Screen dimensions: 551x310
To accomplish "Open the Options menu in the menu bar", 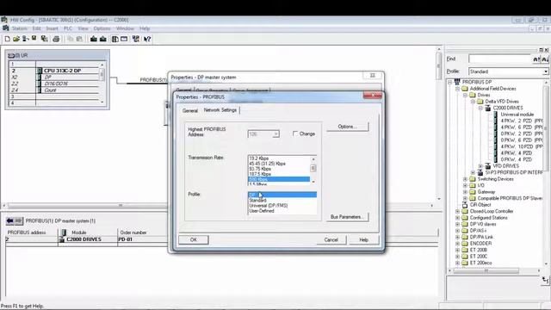I will [x=102, y=28].
